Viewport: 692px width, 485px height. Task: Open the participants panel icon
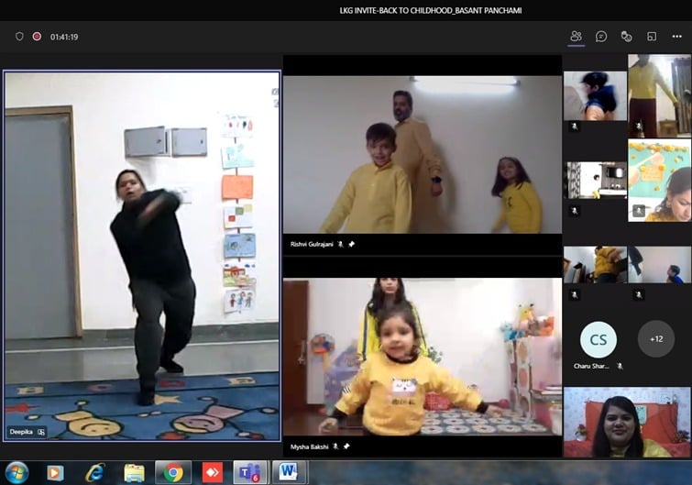tap(576, 37)
